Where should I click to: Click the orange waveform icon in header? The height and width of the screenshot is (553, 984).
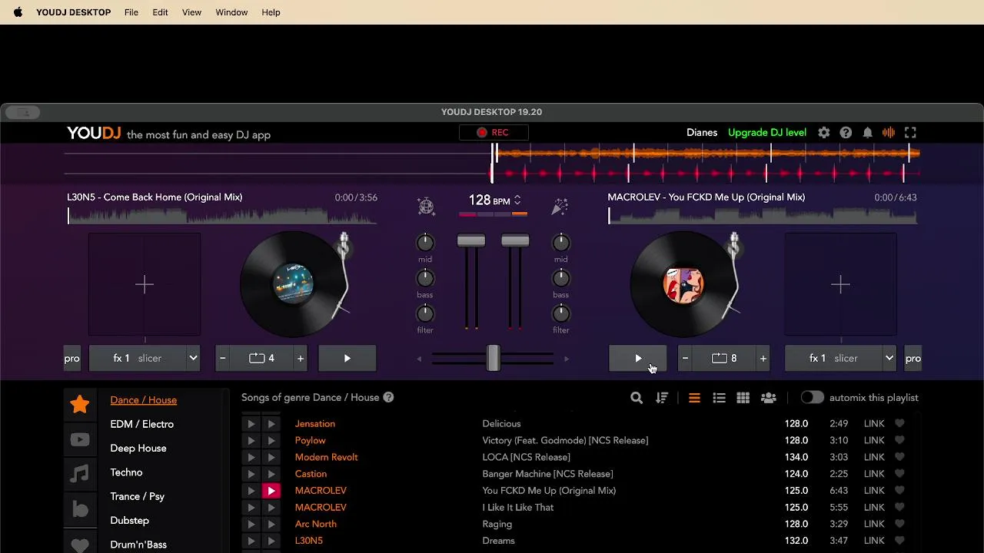coord(889,133)
